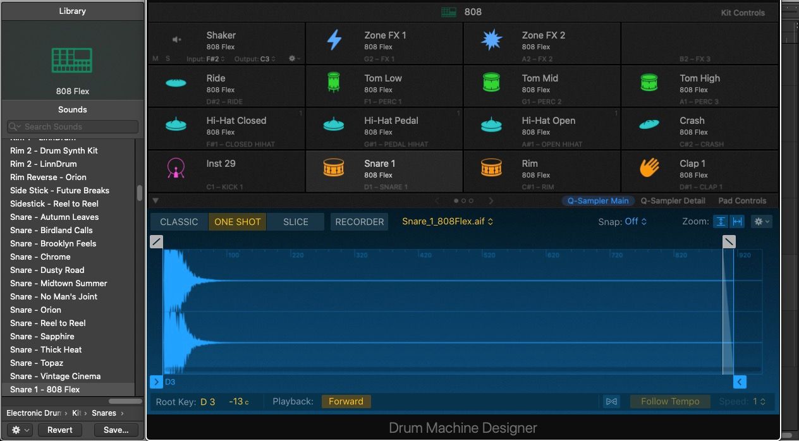Screen dimensions: 799x441
Task: Toggle the Forward playback button
Action: pyautogui.click(x=346, y=401)
